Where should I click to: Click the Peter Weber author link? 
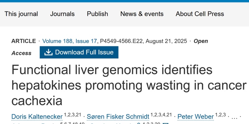coord(195,117)
